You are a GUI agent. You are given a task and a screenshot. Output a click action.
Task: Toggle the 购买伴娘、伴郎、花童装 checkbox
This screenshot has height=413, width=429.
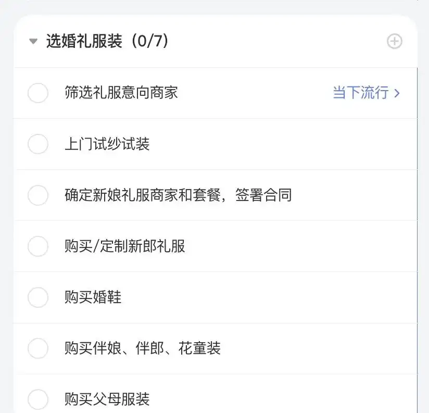pos(38,348)
